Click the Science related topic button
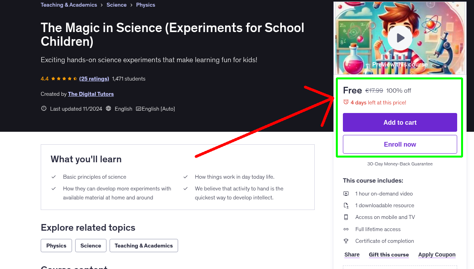The image size is (474, 269). [90, 246]
